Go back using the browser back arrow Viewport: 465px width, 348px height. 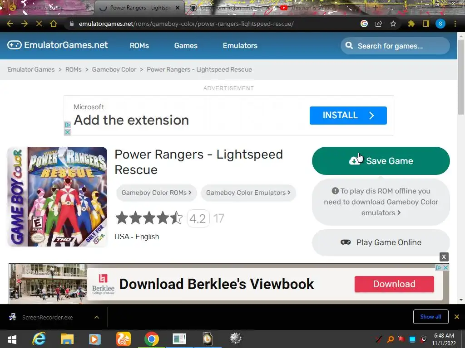[x=10, y=24]
